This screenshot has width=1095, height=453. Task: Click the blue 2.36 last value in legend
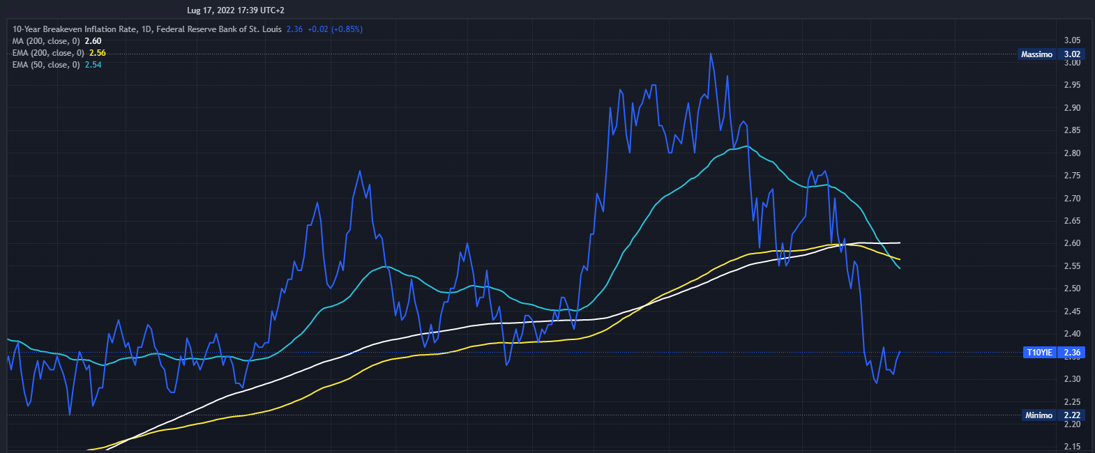tap(294, 29)
